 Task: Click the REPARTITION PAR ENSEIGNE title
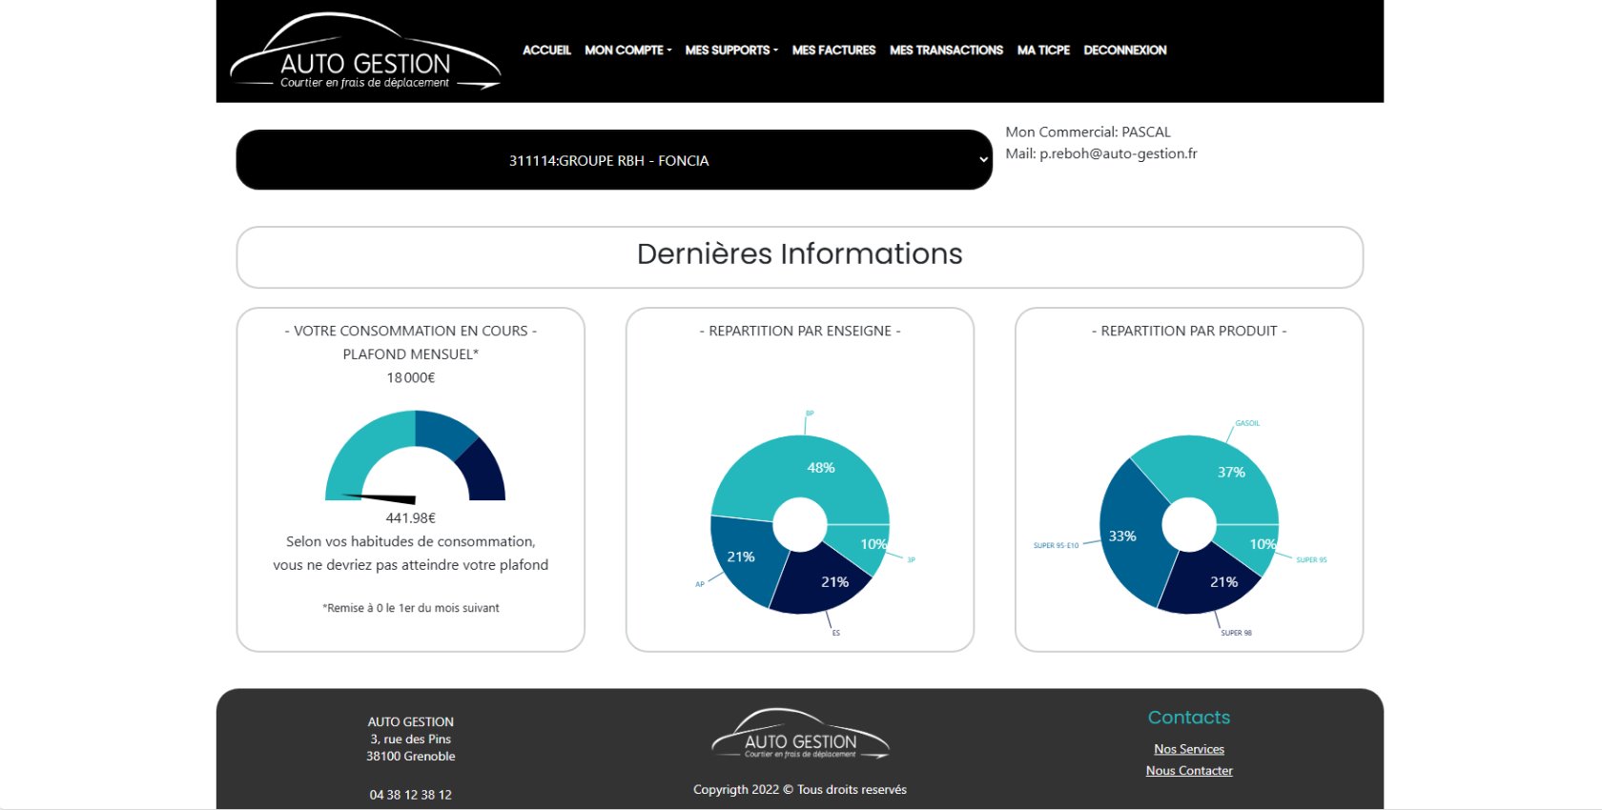[x=800, y=331]
